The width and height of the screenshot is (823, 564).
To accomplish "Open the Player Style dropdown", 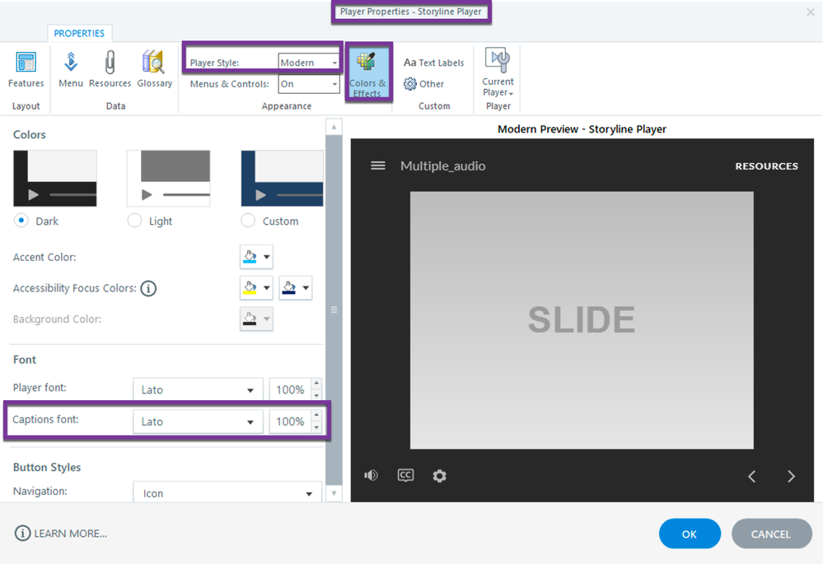I will (x=309, y=63).
